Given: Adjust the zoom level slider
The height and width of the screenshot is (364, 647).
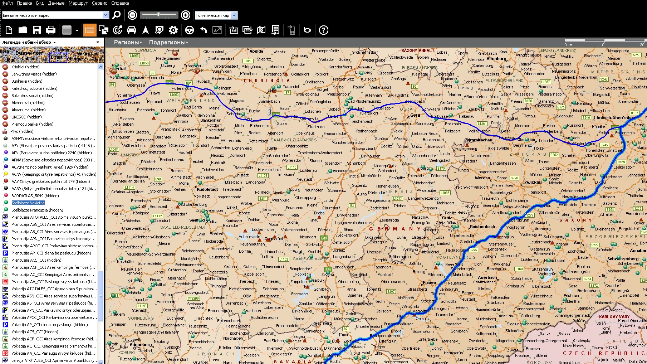Looking at the screenshot, I should click(x=159, y=15).
